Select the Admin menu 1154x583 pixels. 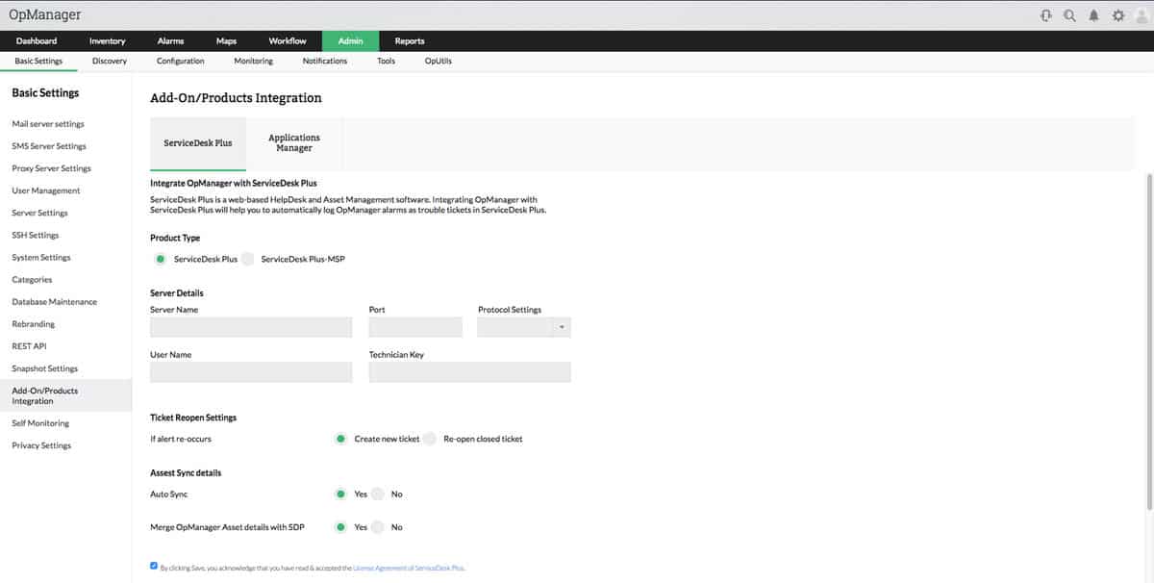click(350, 41)
